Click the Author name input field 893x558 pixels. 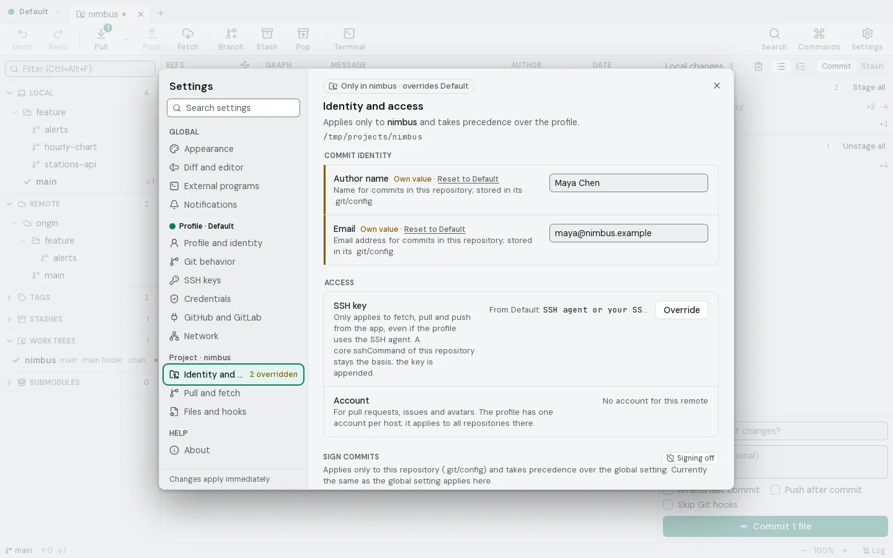tap(629, 183)
